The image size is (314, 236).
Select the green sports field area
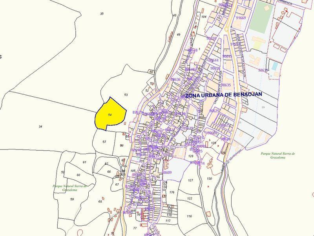tap(261, 17)
